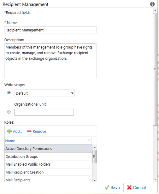Click the red minus Remove icon
The height and width of the screenshot is (194, 159).
29,131
